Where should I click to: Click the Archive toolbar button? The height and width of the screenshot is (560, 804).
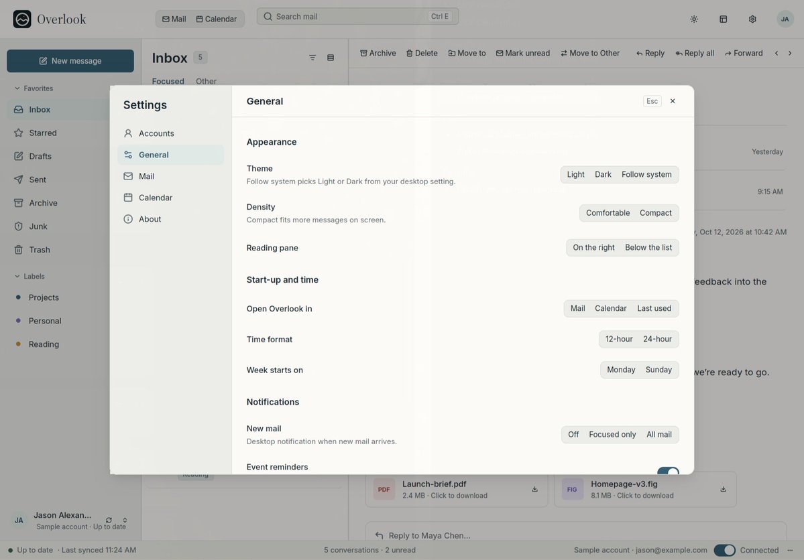pos(378,54)
